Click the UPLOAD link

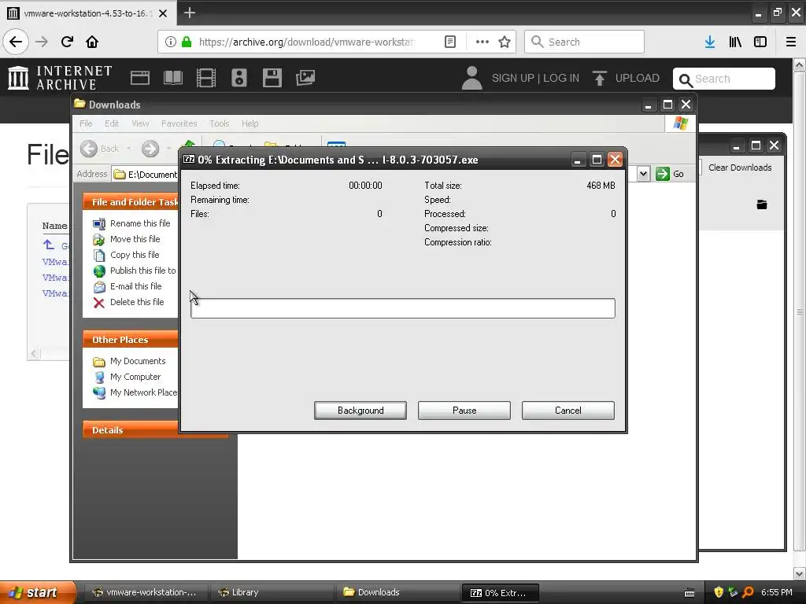(626, 78)
